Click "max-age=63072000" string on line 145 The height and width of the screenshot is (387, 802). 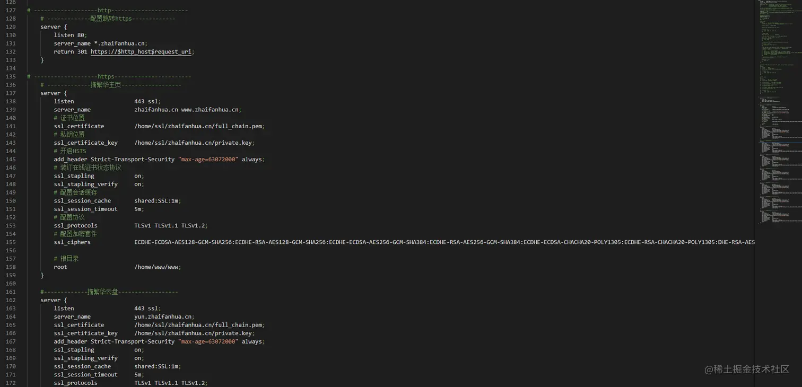coord(208,160)
